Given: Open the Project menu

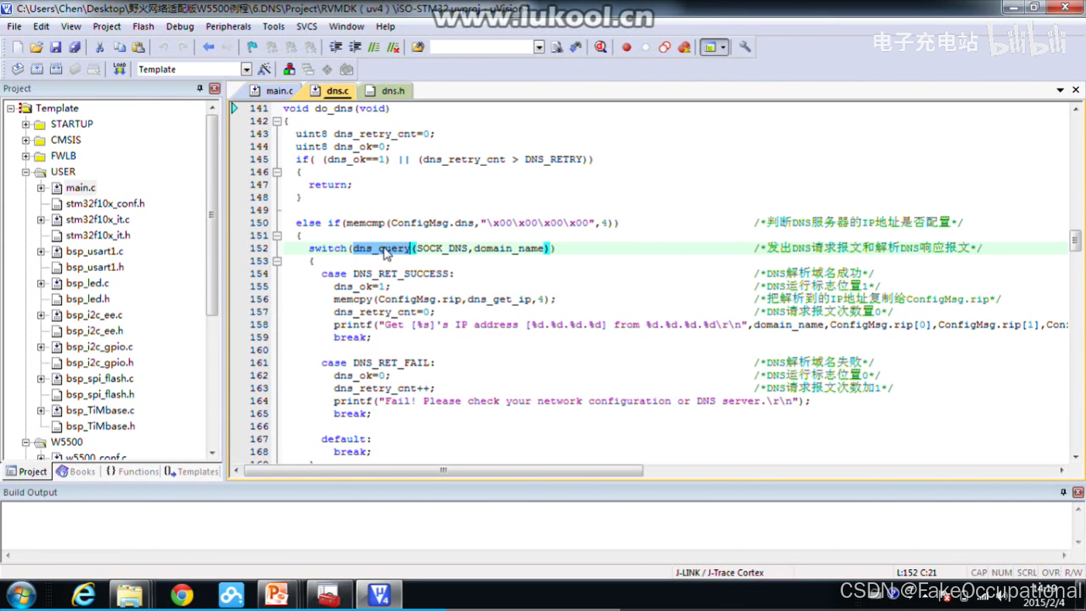Looking at the screenshot, I should tap(107, 26).
